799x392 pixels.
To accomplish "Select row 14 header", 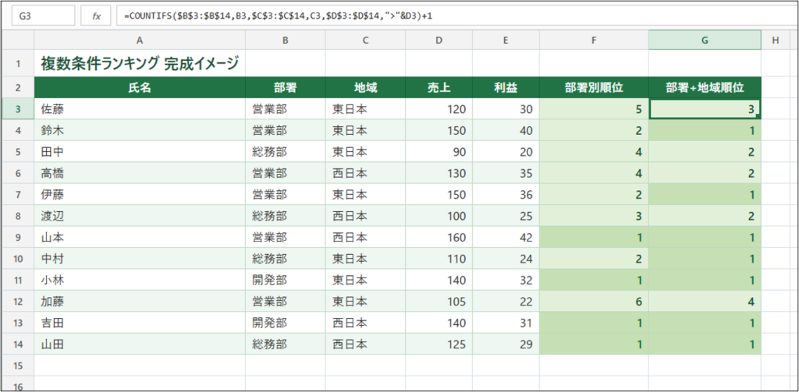I will click(x=18, y=344).
